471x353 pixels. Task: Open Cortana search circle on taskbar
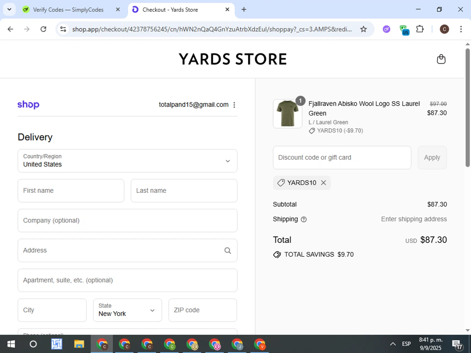(x=33, y=344)
